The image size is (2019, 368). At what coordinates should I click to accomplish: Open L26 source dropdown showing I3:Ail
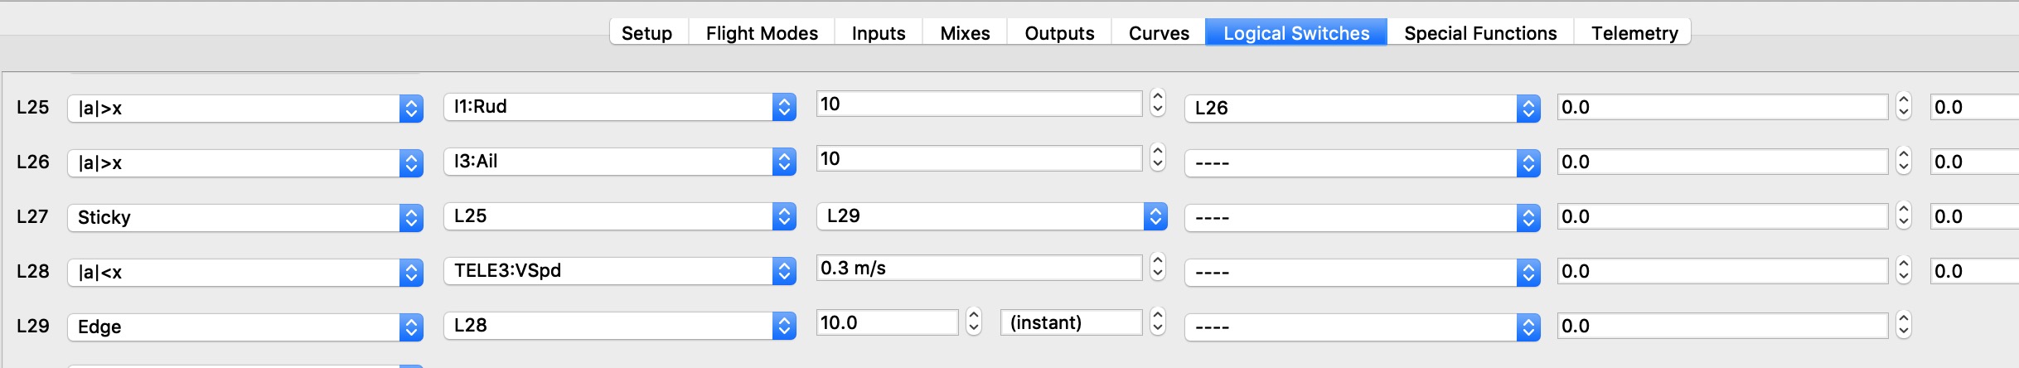click(618, 162)
